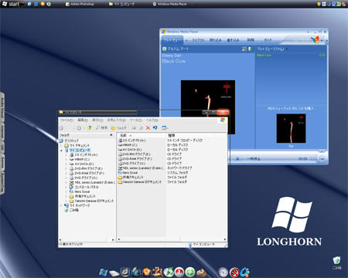Image resolution: width=348 pixels, height=278 pixels.
Task: Click the blue Undo arrow toolbar icon
Action: pos(155,127)
